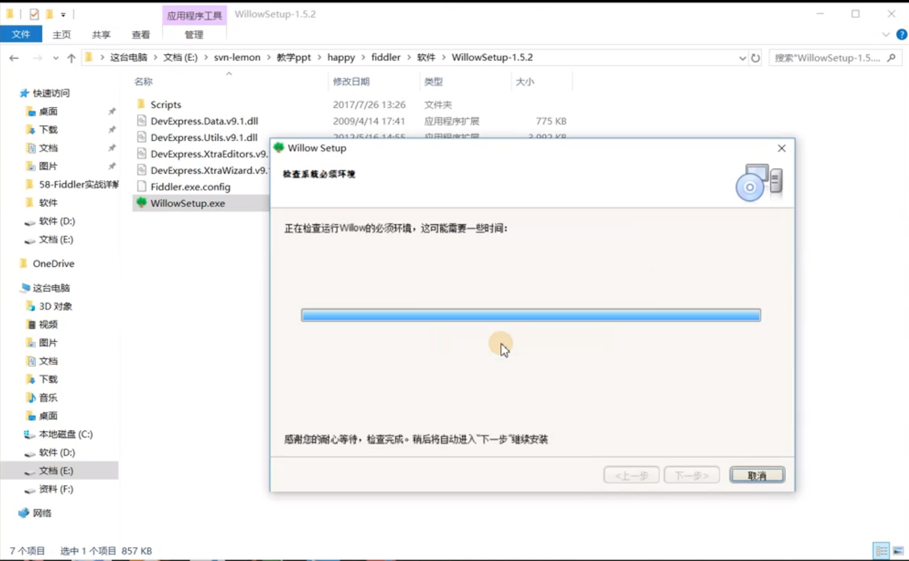The width and height of the screenshot is (909, 561).
Task: Click the Scripts folder icon
Action: (x=141, y=104)
